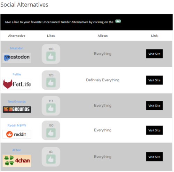Open the Fetlife text link
This screenshot has height=172, width=174.
click(x=17, y=74)
